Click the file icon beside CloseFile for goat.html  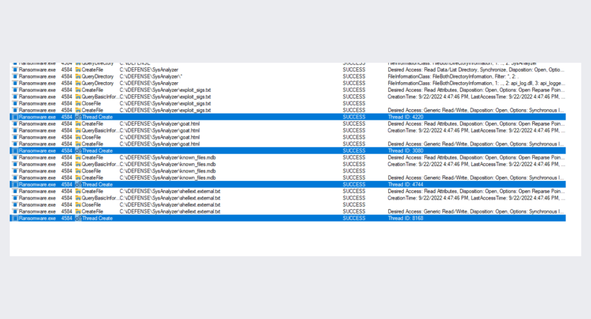pos(78,137)
